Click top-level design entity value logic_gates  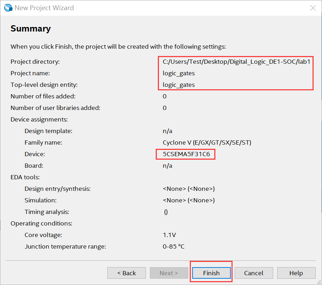[179, 85]
